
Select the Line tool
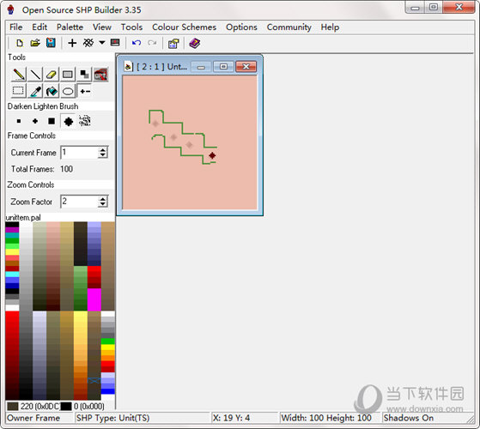pyautogui.click(x=35, y=75)
